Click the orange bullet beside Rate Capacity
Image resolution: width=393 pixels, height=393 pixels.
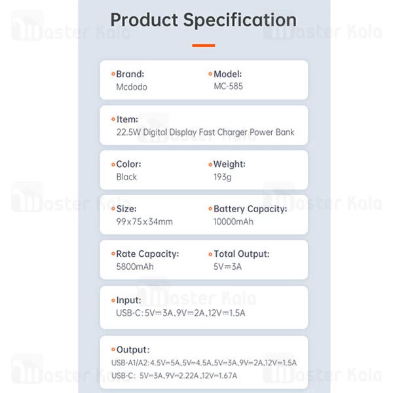[x=113, y=253]
